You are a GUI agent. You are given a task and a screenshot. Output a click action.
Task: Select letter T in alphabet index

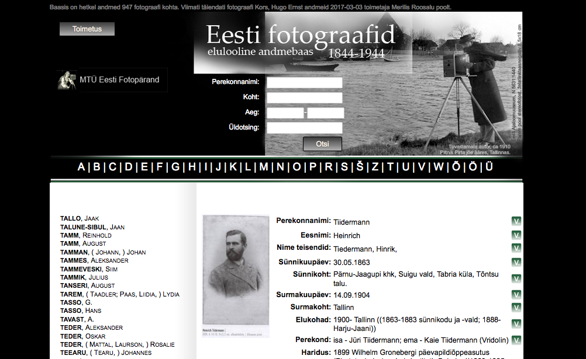pyautogui.click(x=390, y=167)
